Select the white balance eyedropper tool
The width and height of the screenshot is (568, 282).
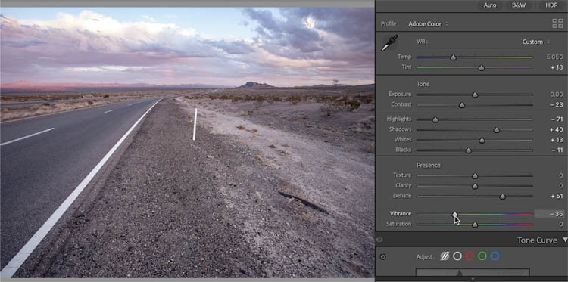389,42
